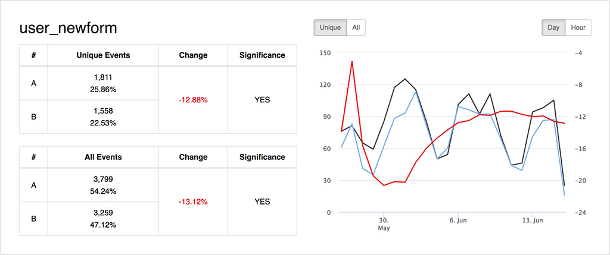This screenshot has height=255, width=610.
Task: Click the red -12.88% change value
Action: [193, 100]
